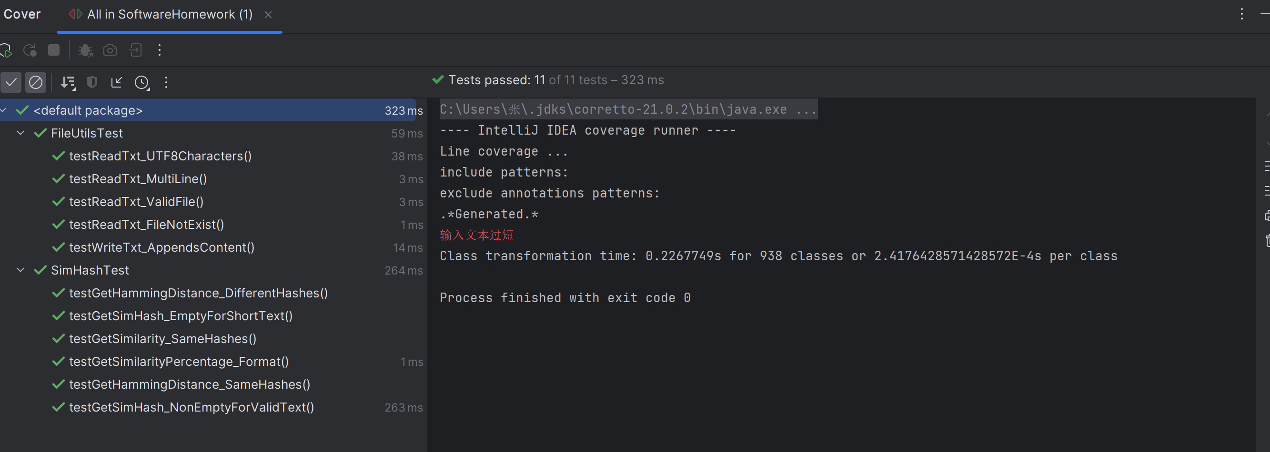Click the camera Dump Threads icon
Image resolution: width=1270 pixels, height=452 pixels.
click(110, 50)
